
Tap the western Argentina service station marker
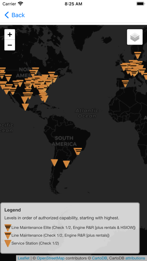(54, 163)
